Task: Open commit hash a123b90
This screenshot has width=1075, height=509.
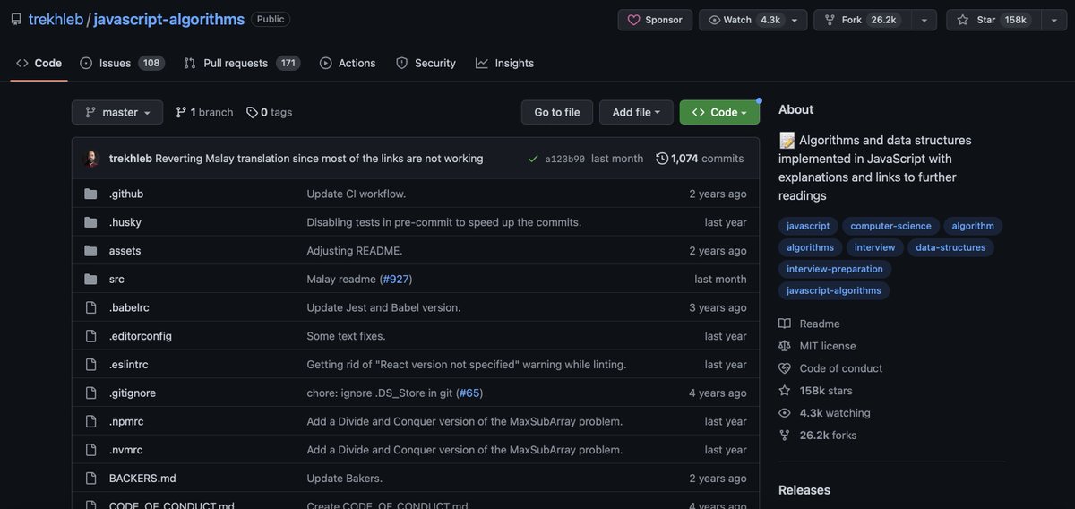Action: point(565,159)
